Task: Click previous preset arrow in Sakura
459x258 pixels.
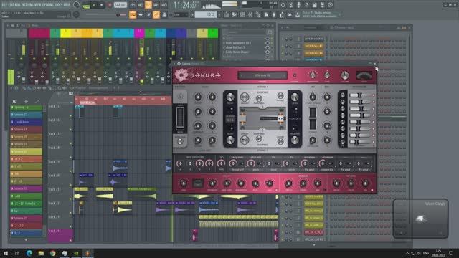Action: click(241, 75)
